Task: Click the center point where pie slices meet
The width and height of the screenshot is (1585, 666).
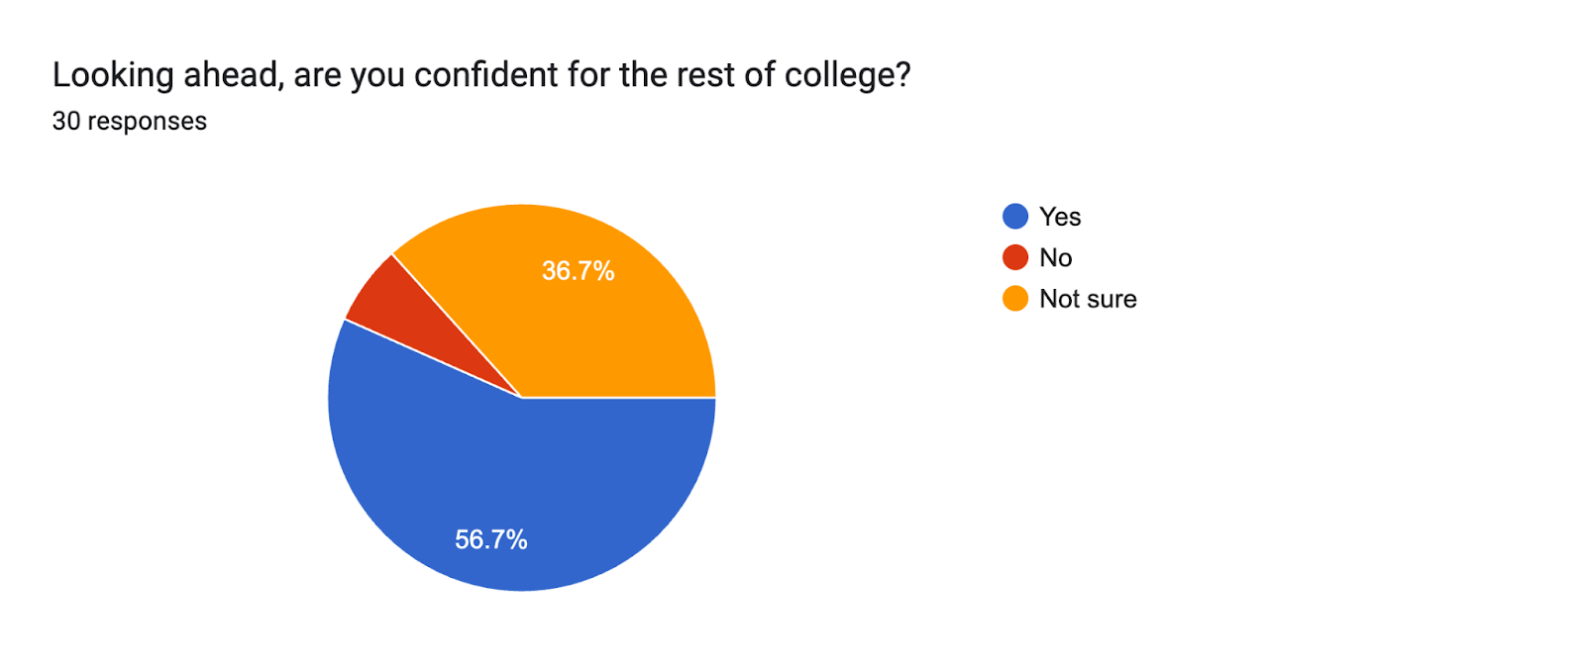Action: pyautogui.click(x=521, y=398)
